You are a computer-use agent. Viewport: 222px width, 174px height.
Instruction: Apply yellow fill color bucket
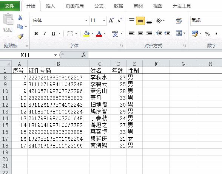86,34
